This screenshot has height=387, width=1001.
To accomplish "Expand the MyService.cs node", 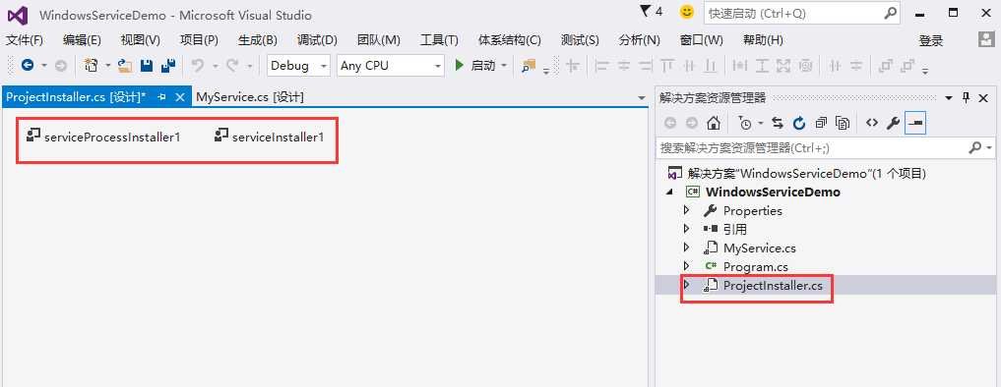I will click(686, 248).
